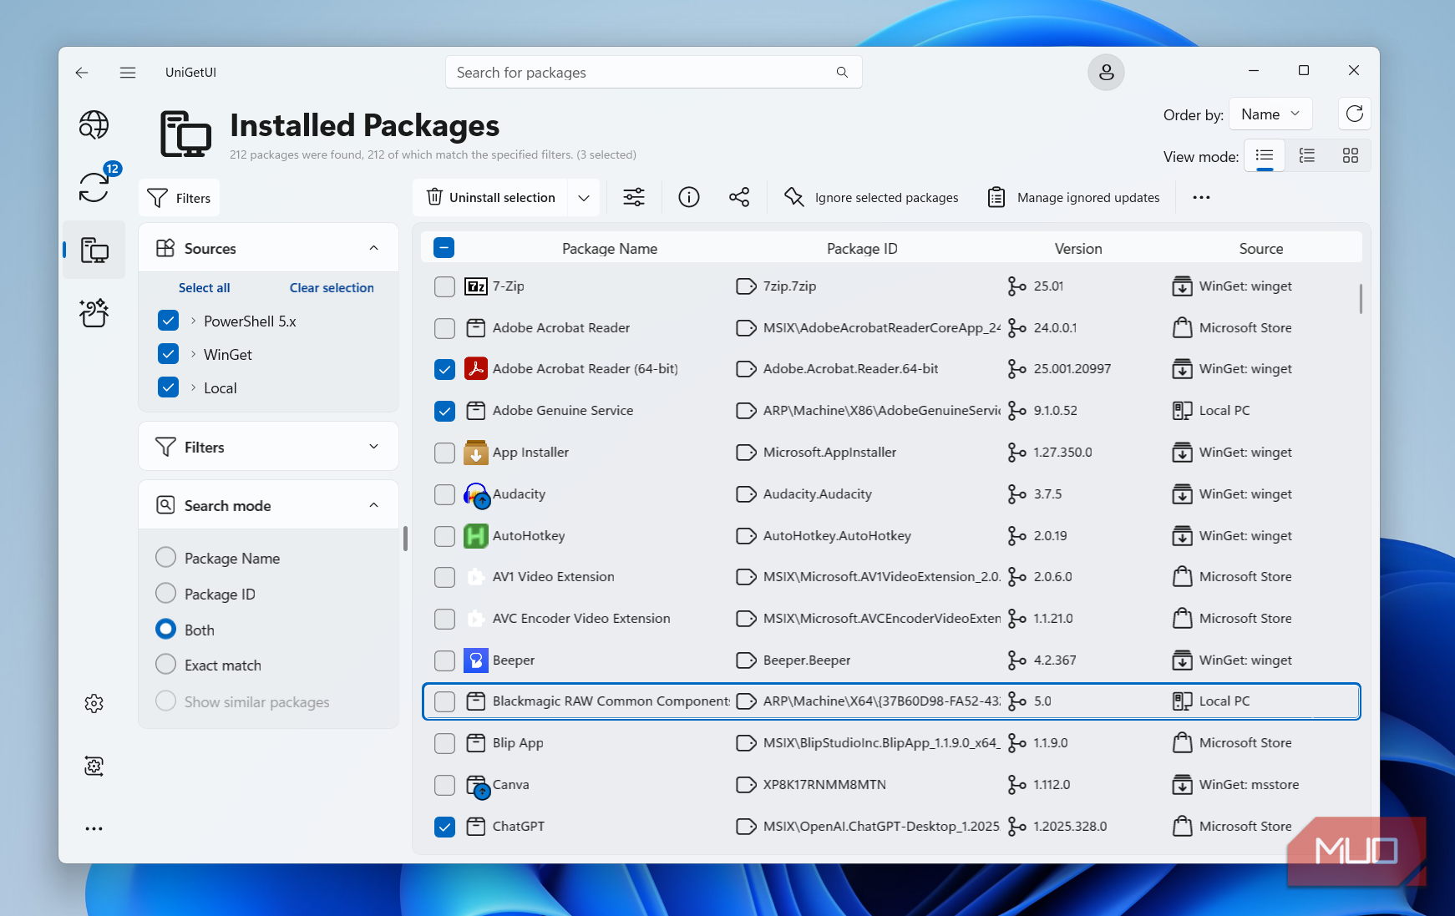This screenshot has height=916, width=1455.
Task: Switch to list view mode
Action: (1265, 155)
